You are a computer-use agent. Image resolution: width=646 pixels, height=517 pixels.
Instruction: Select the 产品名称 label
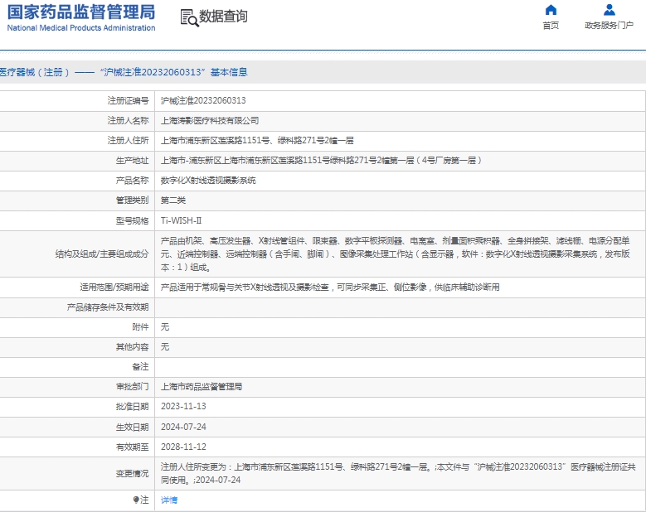pyautogui.click(x=132, y=181)
